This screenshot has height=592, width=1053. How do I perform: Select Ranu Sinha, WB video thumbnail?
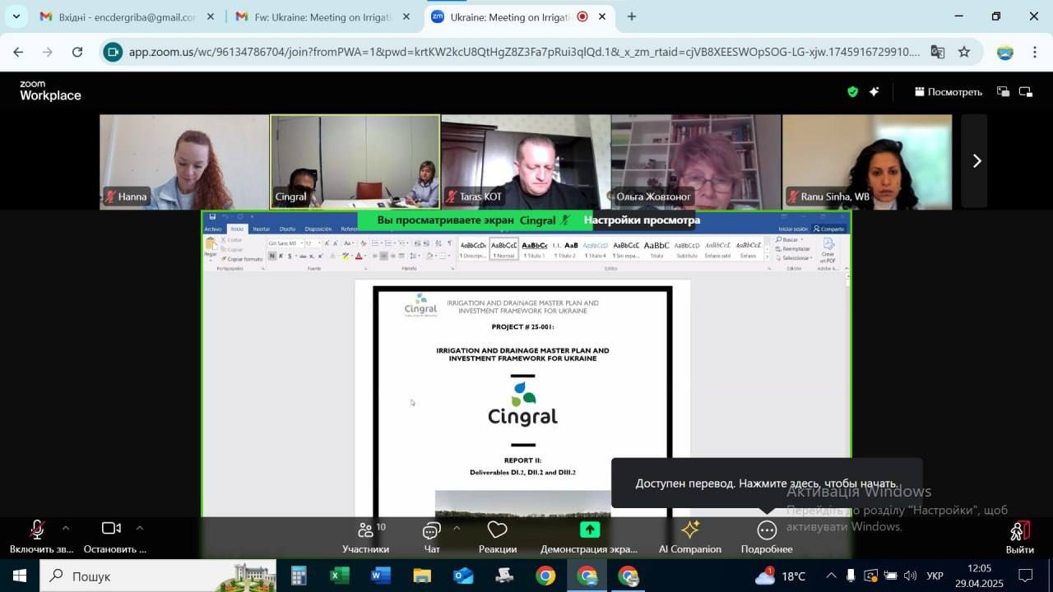point(867,161)
